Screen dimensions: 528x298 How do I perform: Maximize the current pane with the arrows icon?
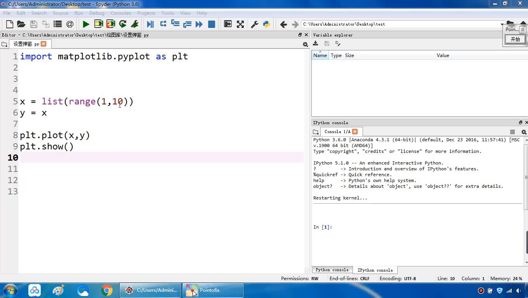pos(240,24)
